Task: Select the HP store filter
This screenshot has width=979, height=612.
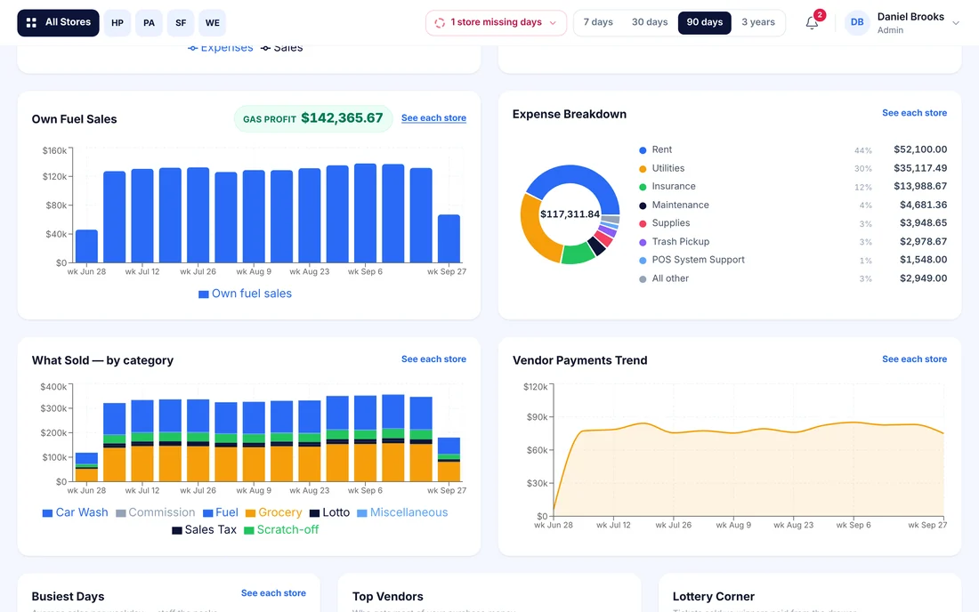Action: (x=117, y=23)
